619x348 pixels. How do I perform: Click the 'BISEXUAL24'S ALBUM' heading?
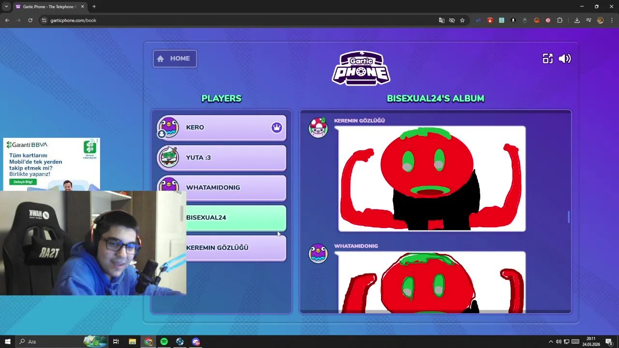click(435, 99)
